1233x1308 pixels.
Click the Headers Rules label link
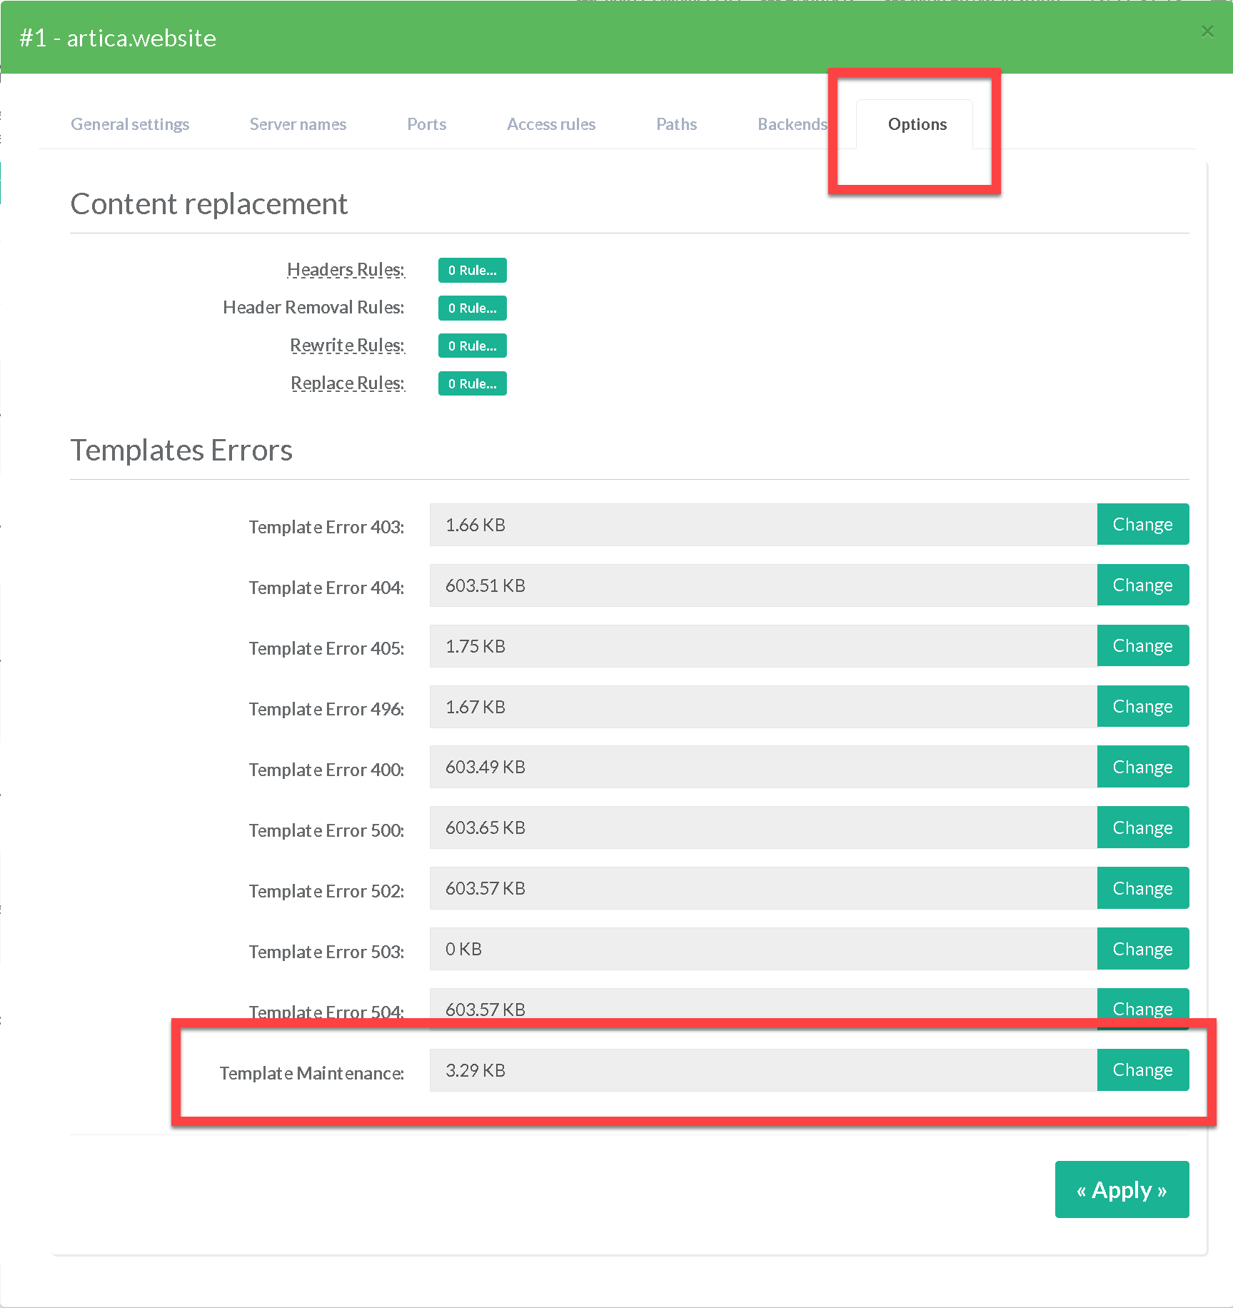[x=346, y=270]
